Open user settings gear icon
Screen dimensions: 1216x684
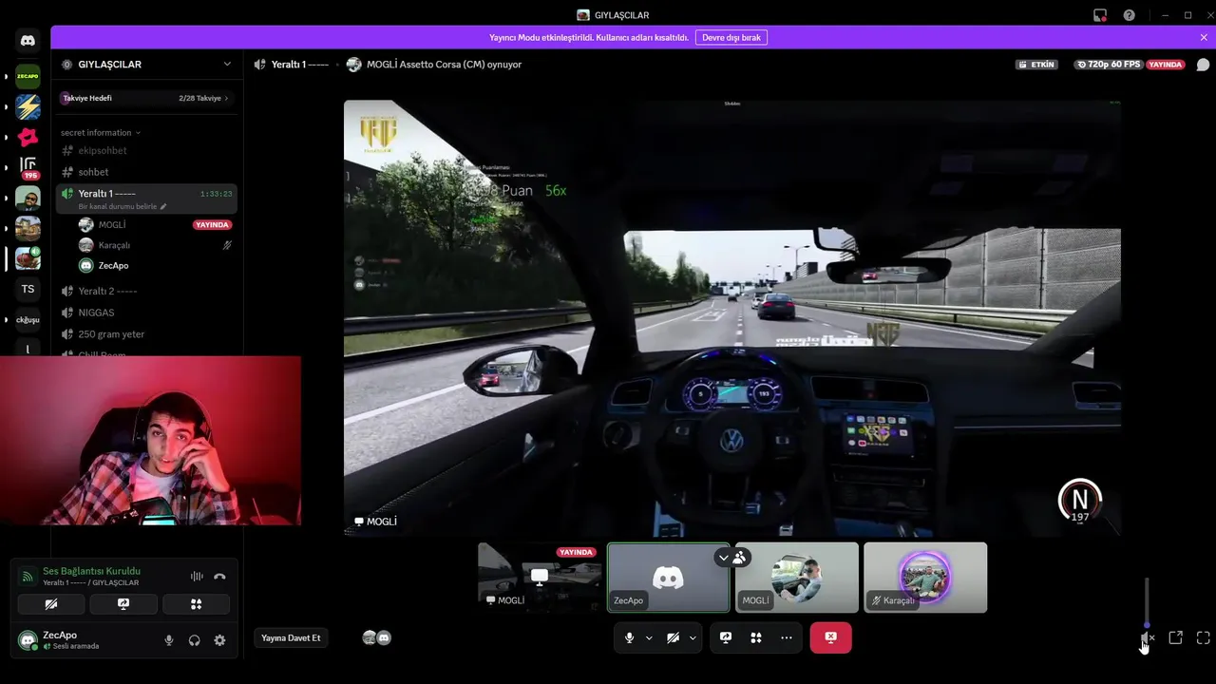[x=219, y=640]
